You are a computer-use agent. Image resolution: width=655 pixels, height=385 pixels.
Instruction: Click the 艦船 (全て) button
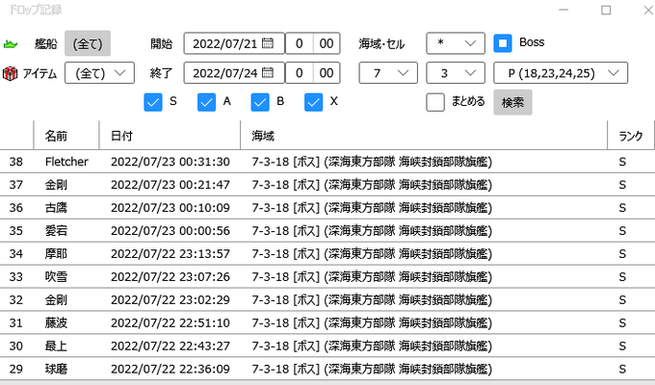[x=88, y=43]
